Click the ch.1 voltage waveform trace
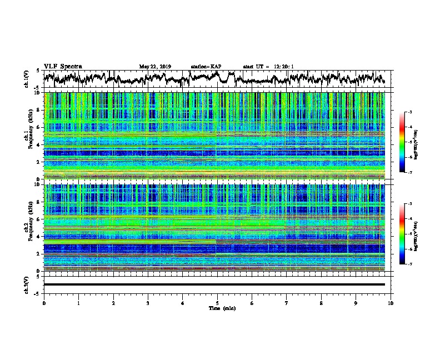The height and width of the screenshot is (340, 440). (214, 78)
